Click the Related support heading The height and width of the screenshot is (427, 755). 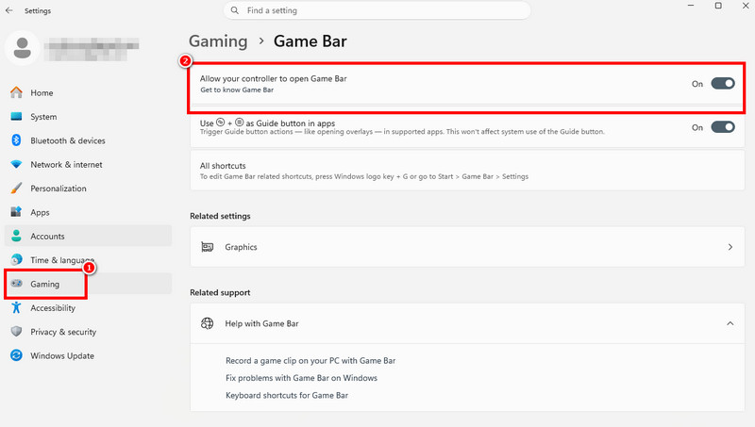point(220,292)
